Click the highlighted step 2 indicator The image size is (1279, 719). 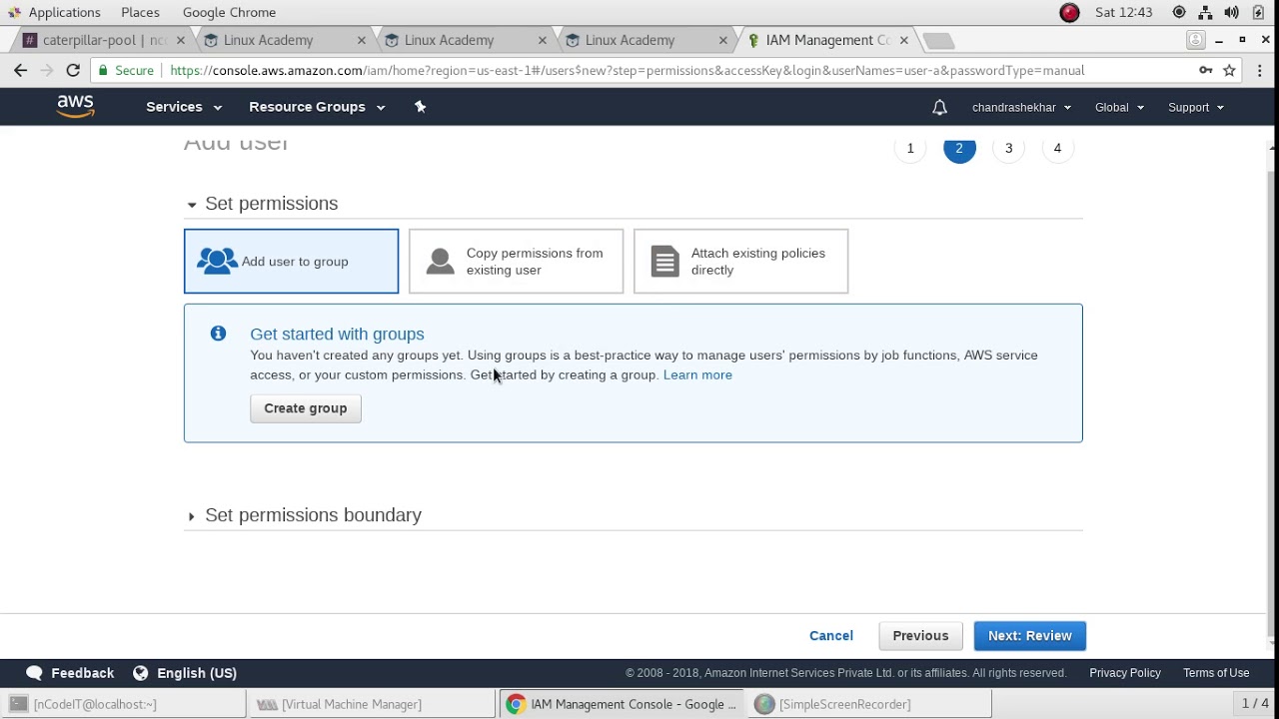(x=959, y=148)
